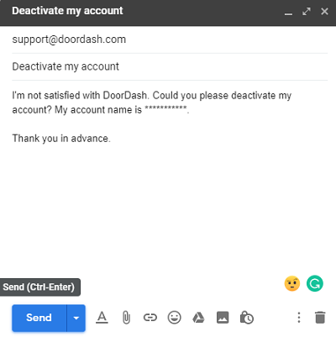Insert files using the Google Drive icon
The width and height of the screenshot is (336, 337).
(x=198, y=318)
